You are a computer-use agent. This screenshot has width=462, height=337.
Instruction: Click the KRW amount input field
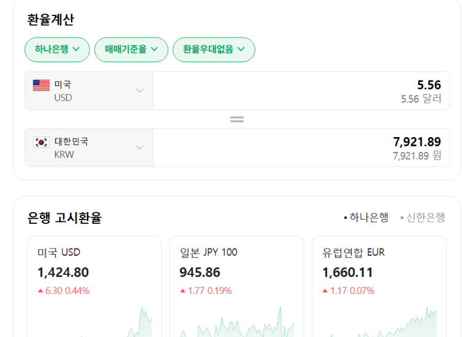click(x=297, y=148)
